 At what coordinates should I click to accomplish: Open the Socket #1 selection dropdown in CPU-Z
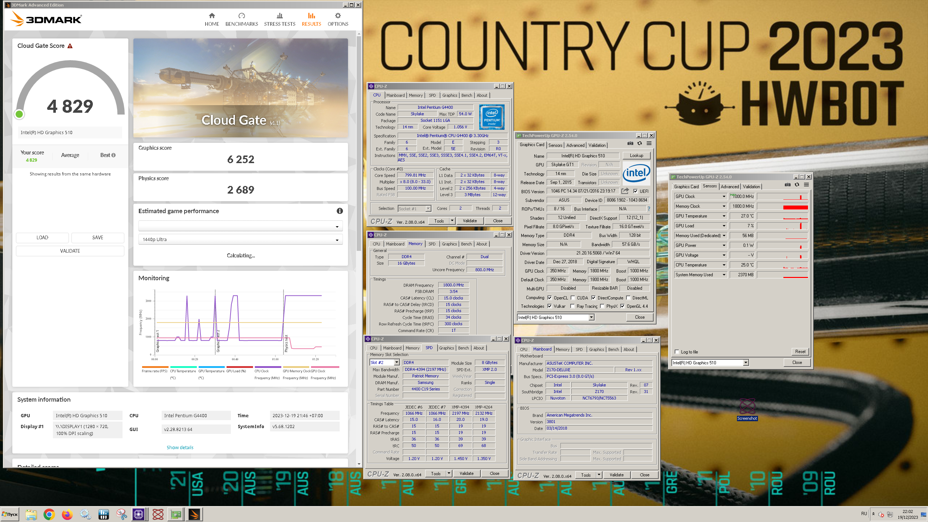(414, 208)
